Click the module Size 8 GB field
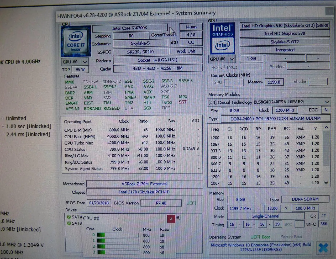The height and width of the screenshot is (259, 336). tap(234, 110)
